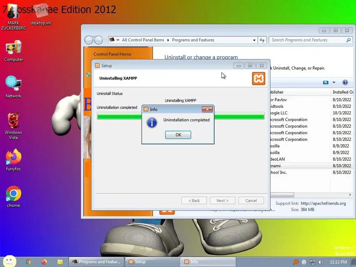
Task: Select the row dated 10/3/2022
Action: pos(312,113)
